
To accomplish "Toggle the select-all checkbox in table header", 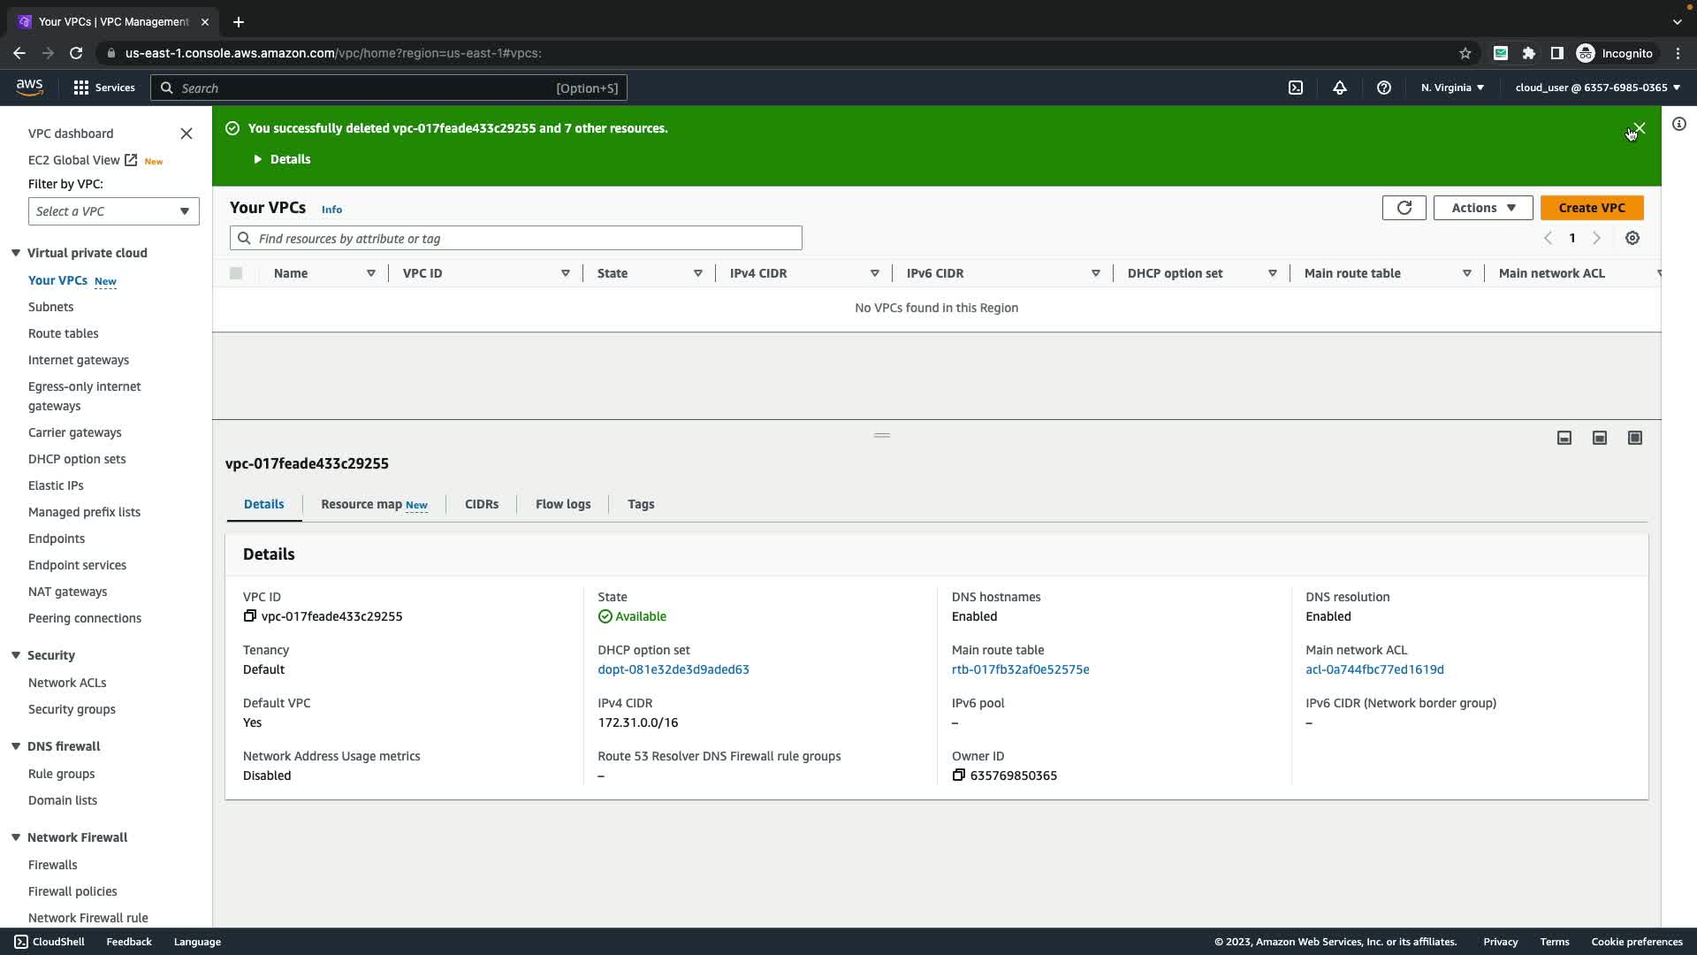I will click(x=236, y=273).
